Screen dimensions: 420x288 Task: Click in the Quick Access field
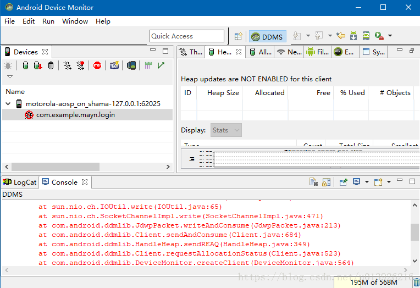tap(187, 36)
